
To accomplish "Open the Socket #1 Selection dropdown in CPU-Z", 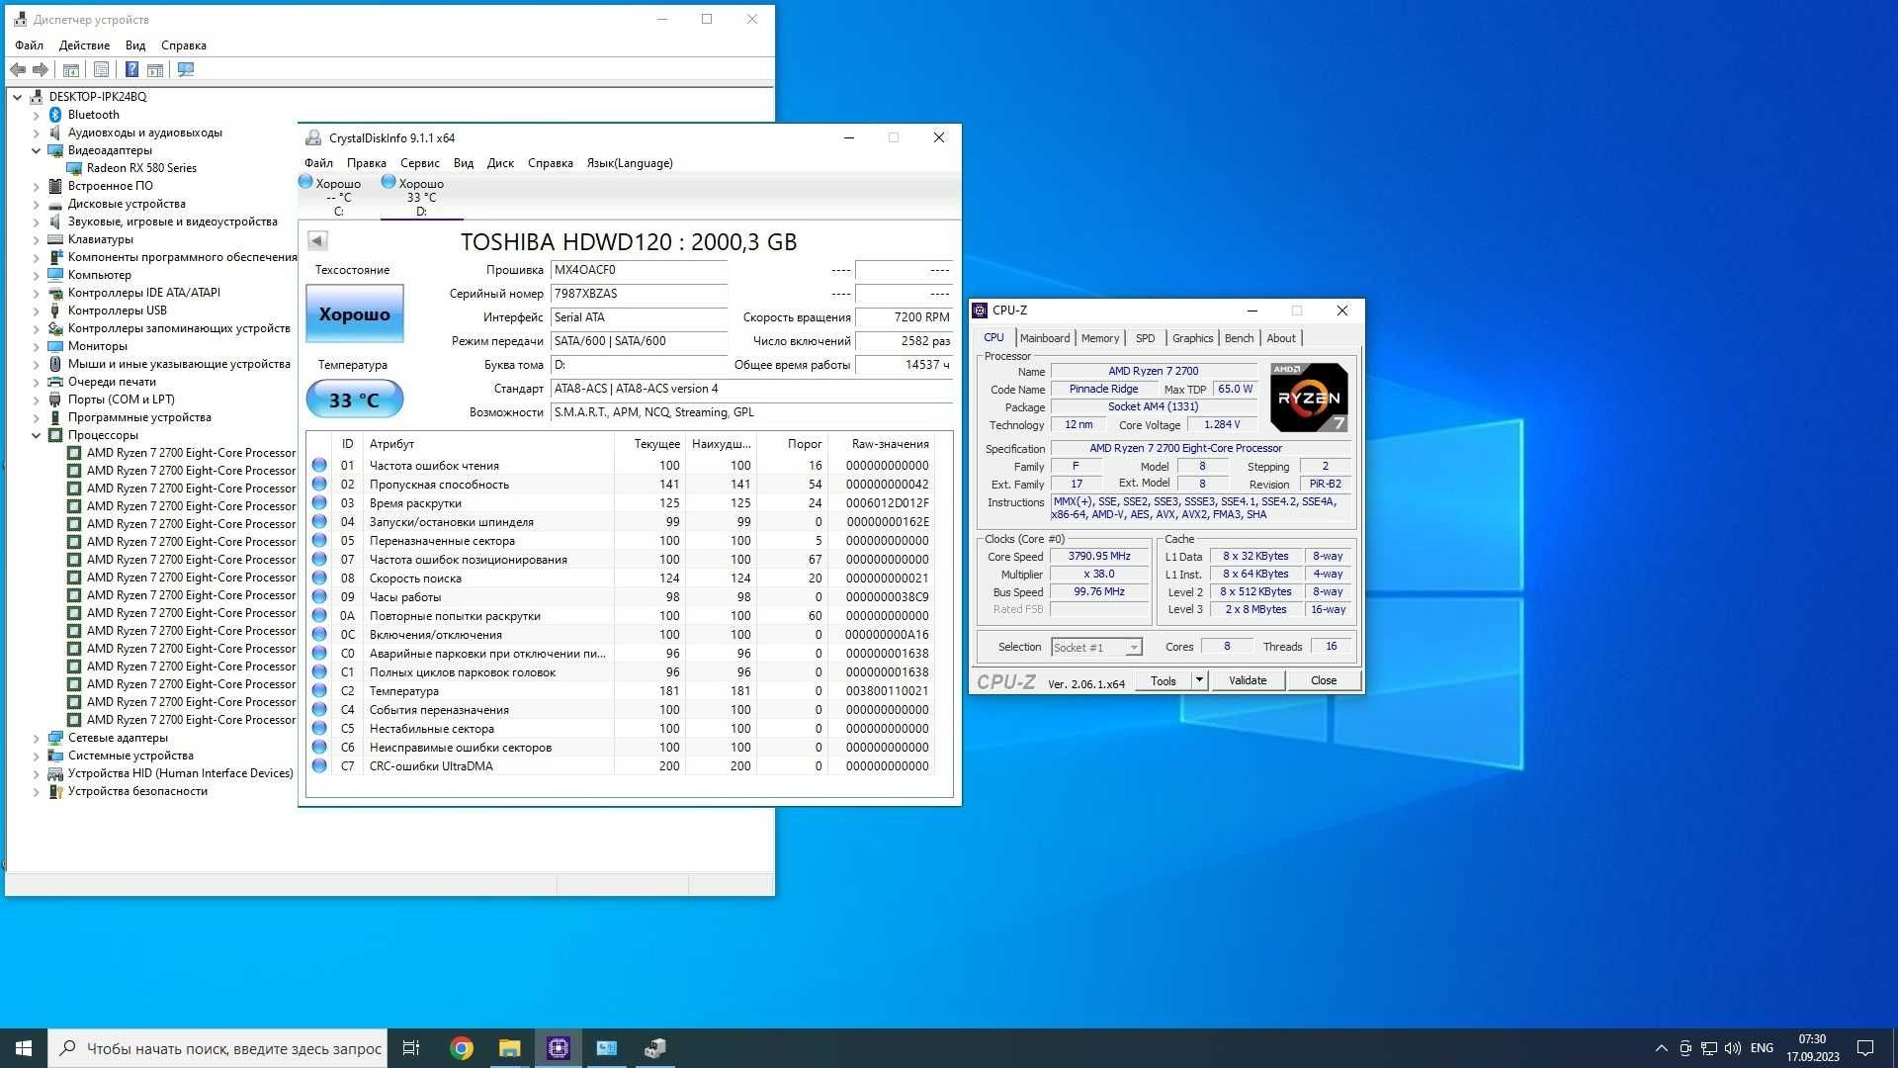I will click(x=1134, y=647).
